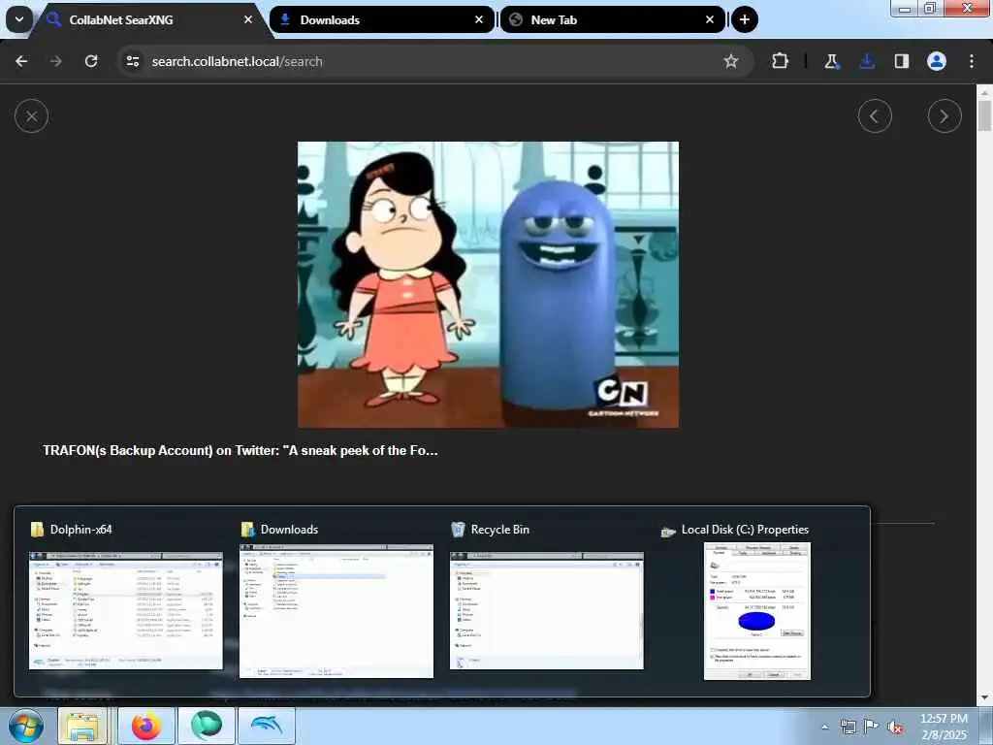Screen dimensions: 993x745
Task: Open Action Center flag tray icon
Action: pos(872,727)
